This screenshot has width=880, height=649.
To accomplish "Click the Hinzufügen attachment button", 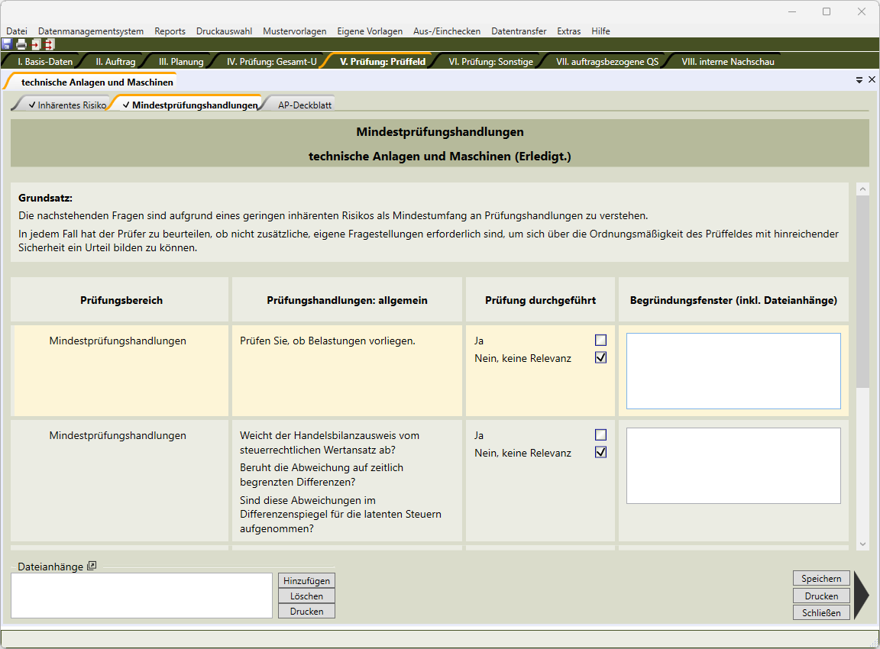I will click(306, 581).
